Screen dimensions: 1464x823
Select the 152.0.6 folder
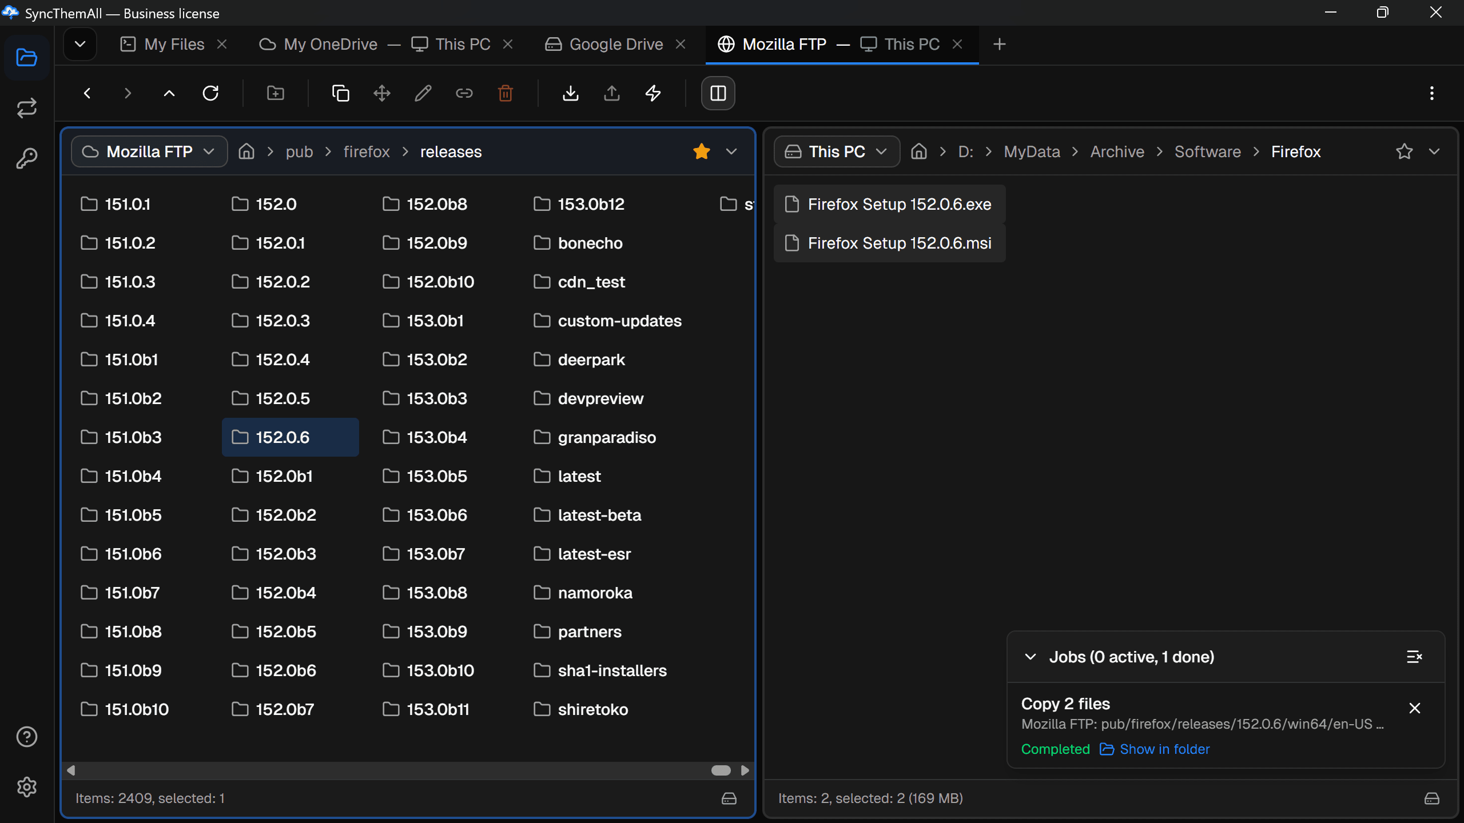[x=290, y=437]
